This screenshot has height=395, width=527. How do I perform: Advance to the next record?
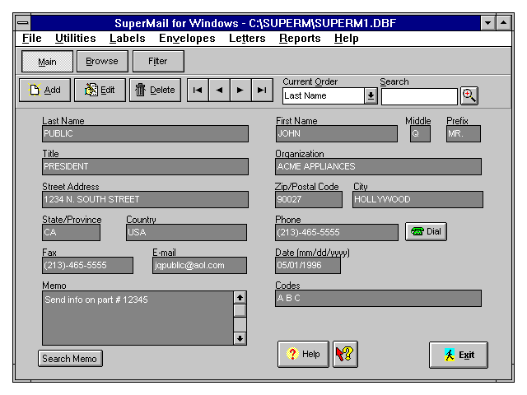point(240,91)
